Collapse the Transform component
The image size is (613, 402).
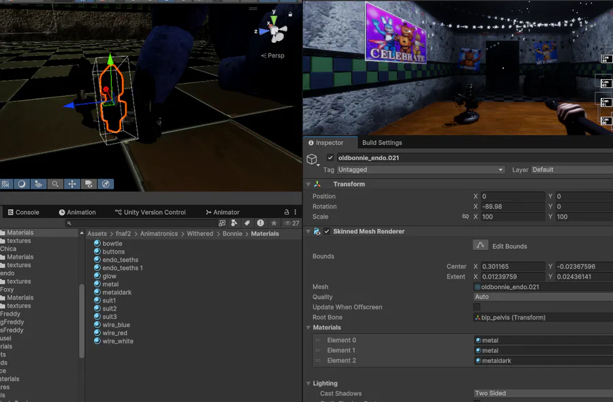pos(309,184)
